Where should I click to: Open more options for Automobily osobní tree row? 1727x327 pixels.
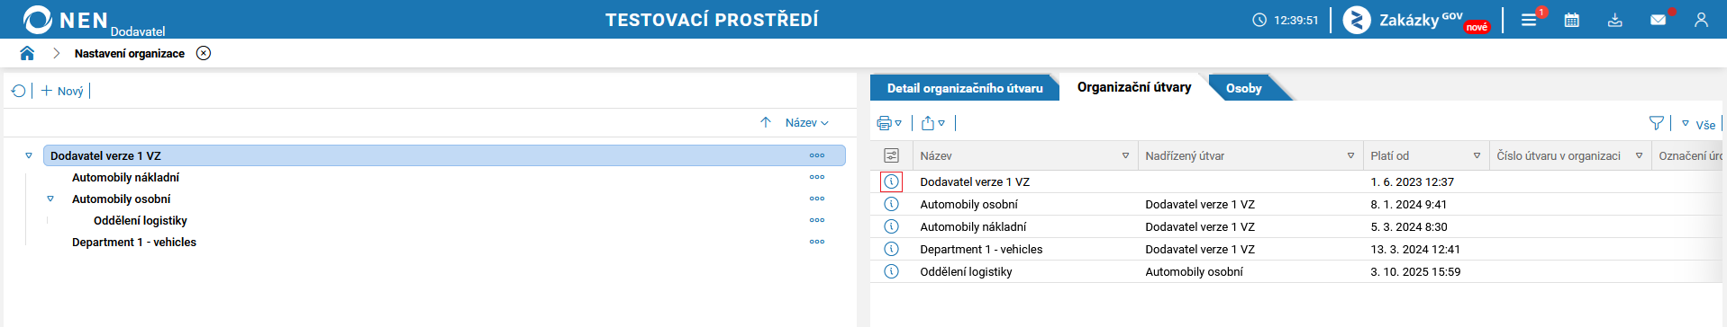(817, 199)
